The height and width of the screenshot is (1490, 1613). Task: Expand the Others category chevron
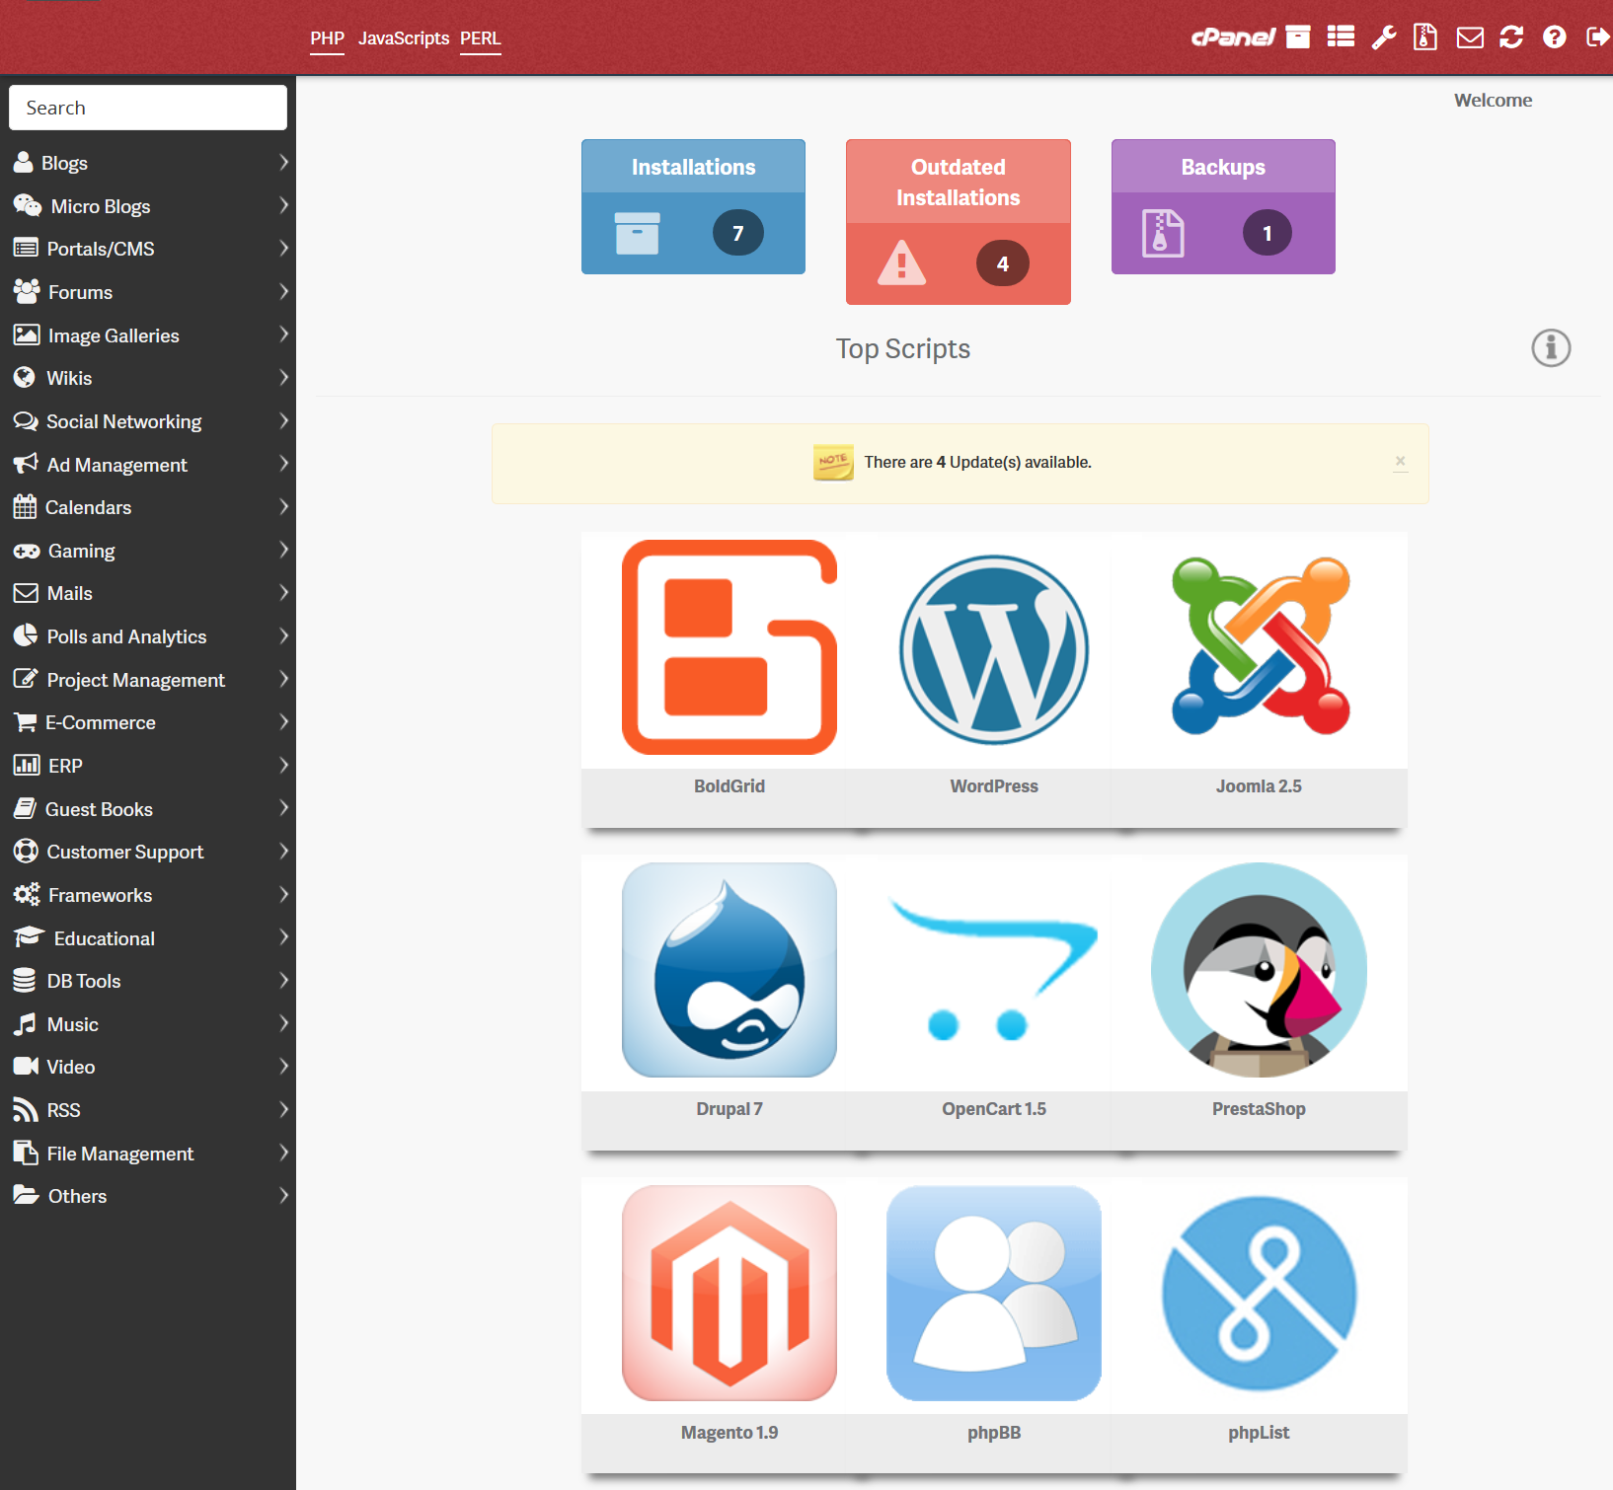(283, 1195)
